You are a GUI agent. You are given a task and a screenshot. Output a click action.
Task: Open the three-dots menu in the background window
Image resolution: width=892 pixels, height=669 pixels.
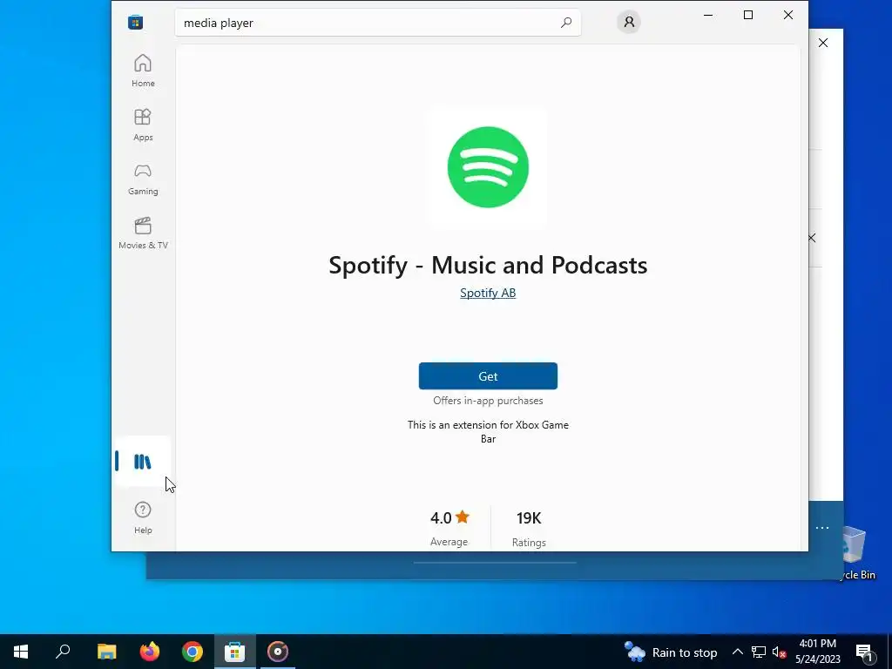pyautogui.click(x=822, y=528)
